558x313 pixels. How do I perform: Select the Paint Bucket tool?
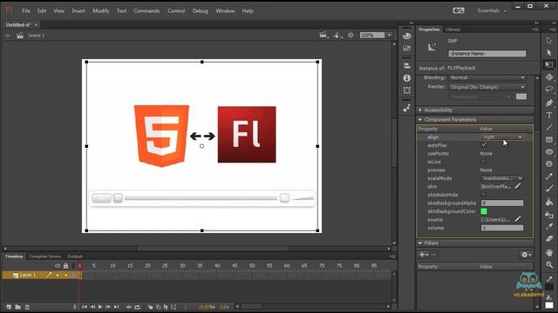[549, 203]
